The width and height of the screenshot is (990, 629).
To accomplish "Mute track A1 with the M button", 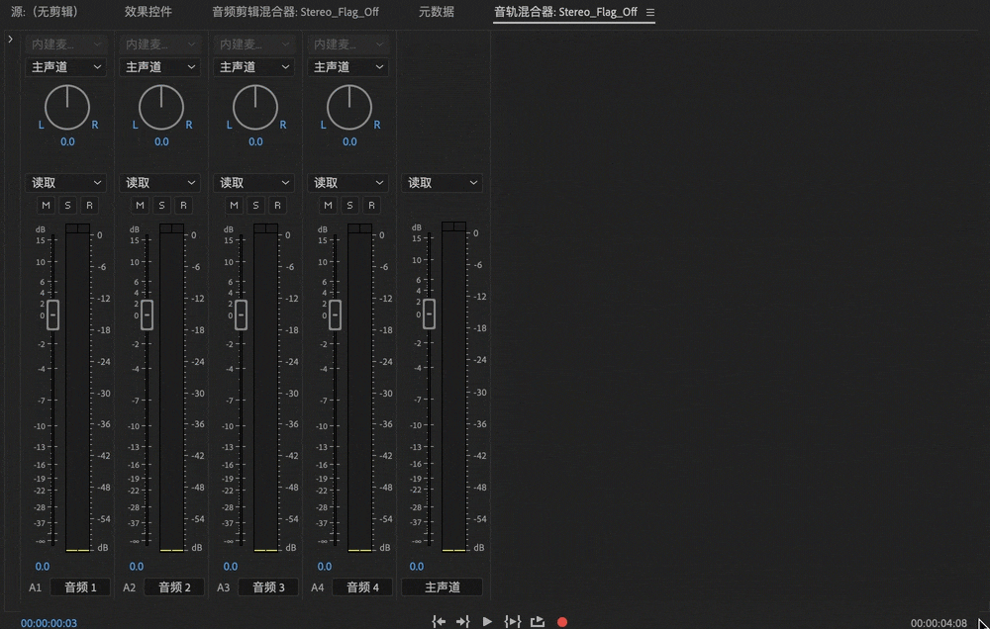I will pyautogui.click(x=46, y=205).
